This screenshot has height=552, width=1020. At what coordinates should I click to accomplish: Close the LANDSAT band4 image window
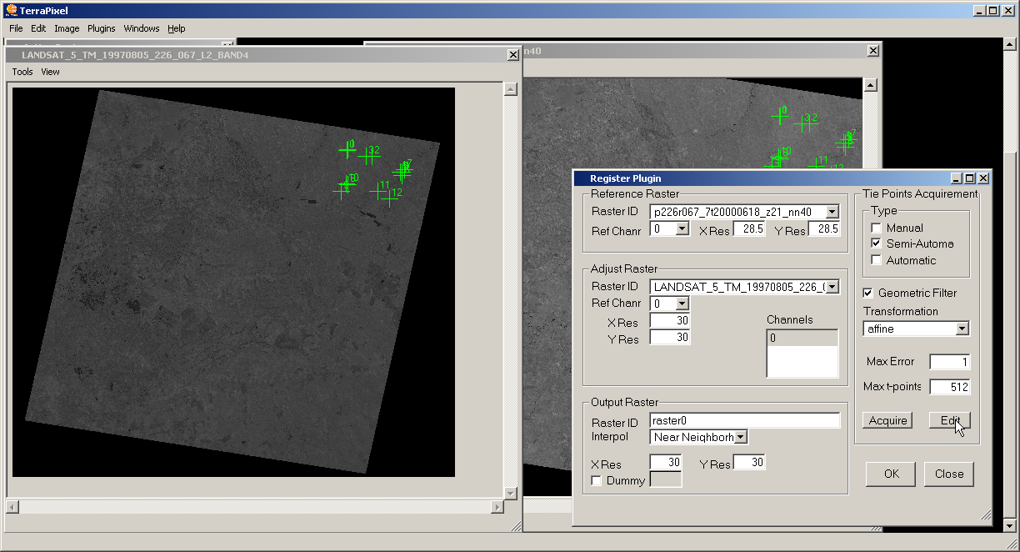click(x=512, y=55)
